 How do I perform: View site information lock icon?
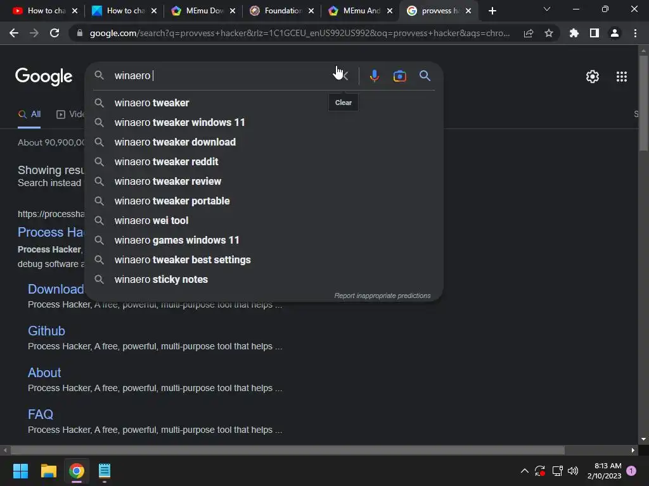click(x=80, y=33)
